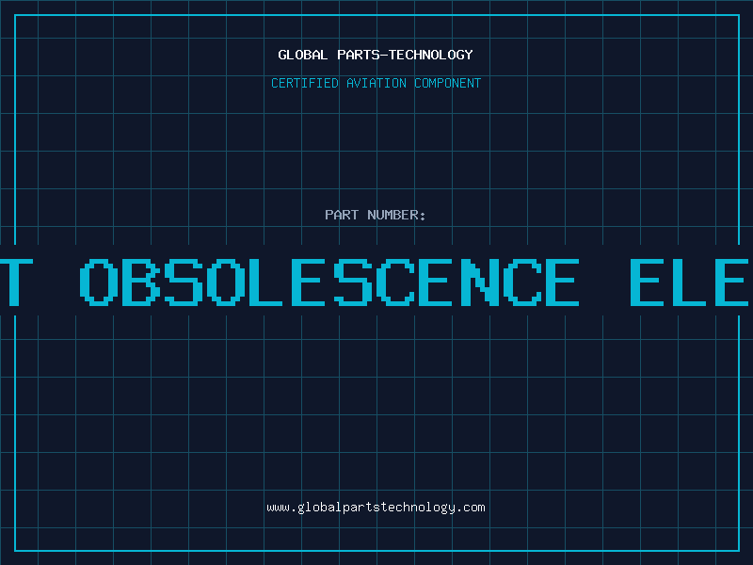Select the CERTIFIED AVIATION COMPONENT subtitle

(376, 83)
